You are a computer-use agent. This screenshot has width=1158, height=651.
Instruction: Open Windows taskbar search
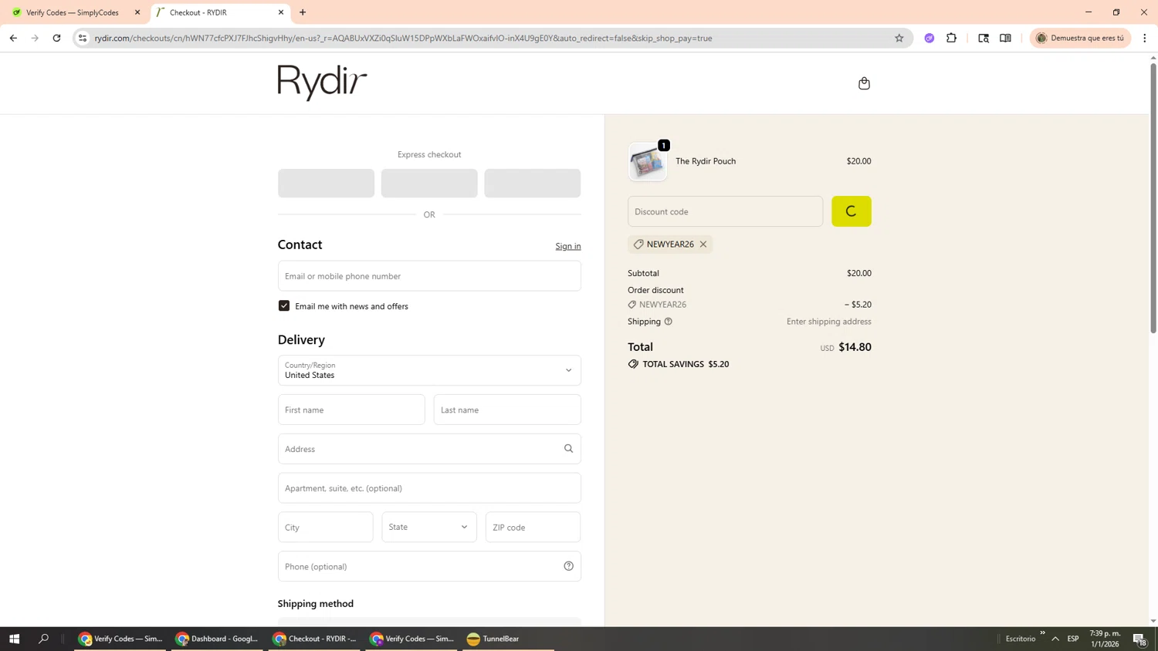[x=43, y=639]
